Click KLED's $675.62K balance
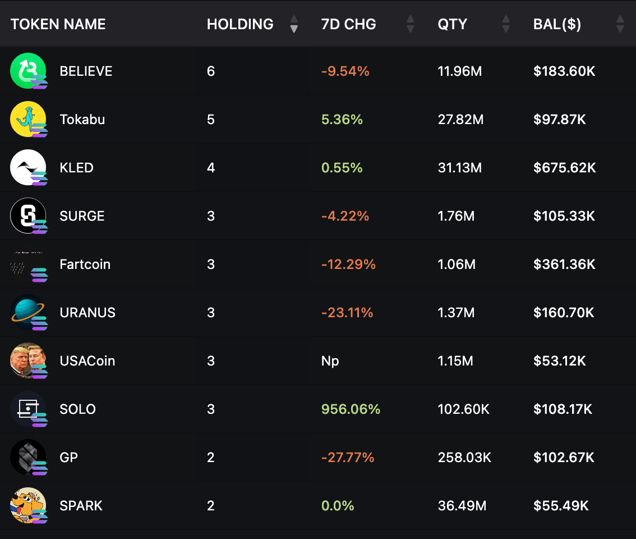The width and height of the screenshot is (636, 539). coord(564,167)
